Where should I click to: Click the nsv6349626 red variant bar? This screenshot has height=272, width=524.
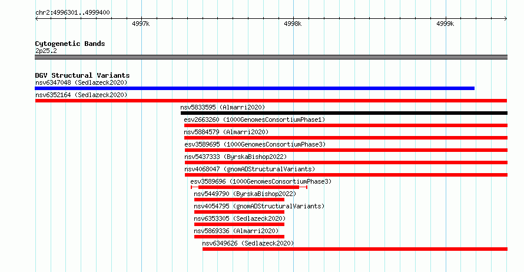click(355, 249)
